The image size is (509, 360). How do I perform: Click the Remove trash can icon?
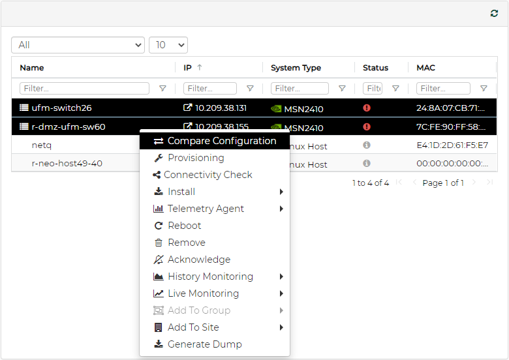point(159,243)
